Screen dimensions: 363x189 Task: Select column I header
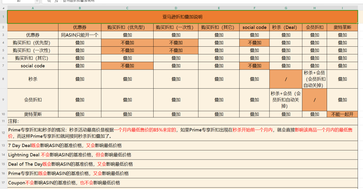click(342, 7)
